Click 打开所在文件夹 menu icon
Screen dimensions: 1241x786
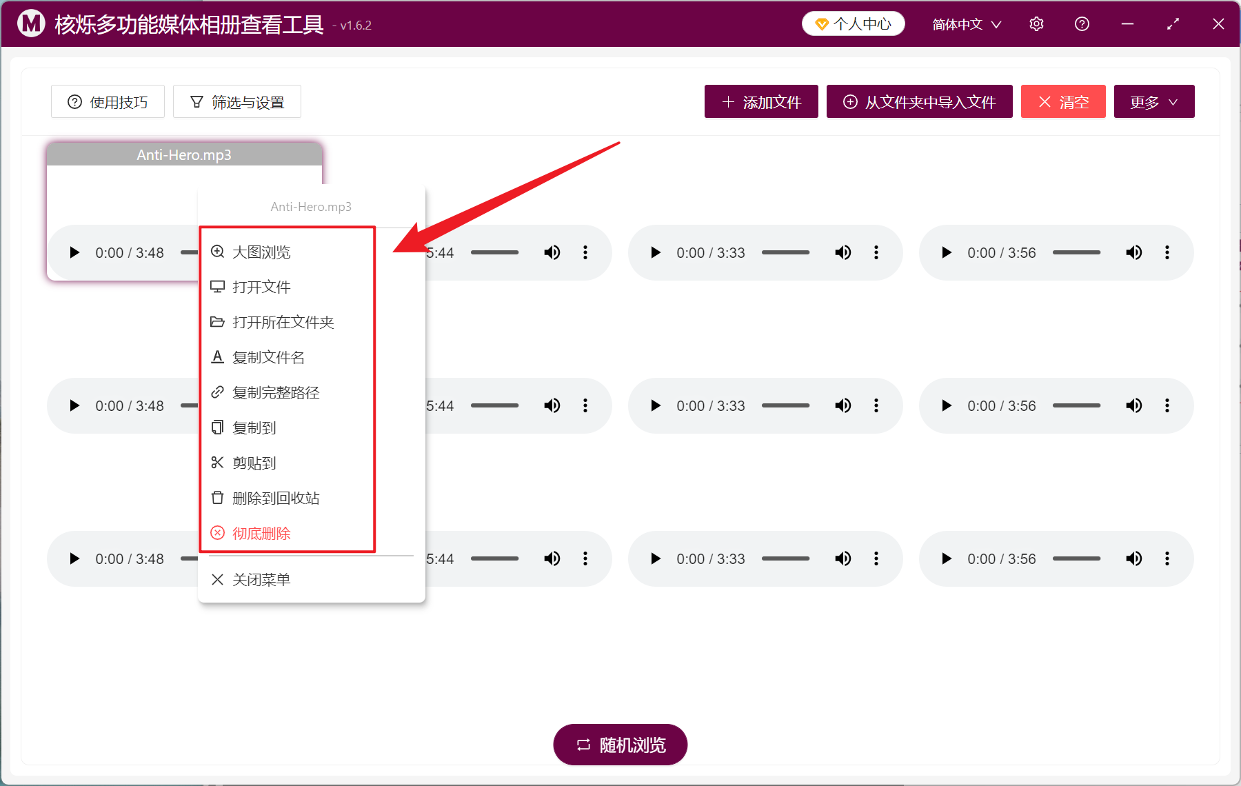click(218, 321)
